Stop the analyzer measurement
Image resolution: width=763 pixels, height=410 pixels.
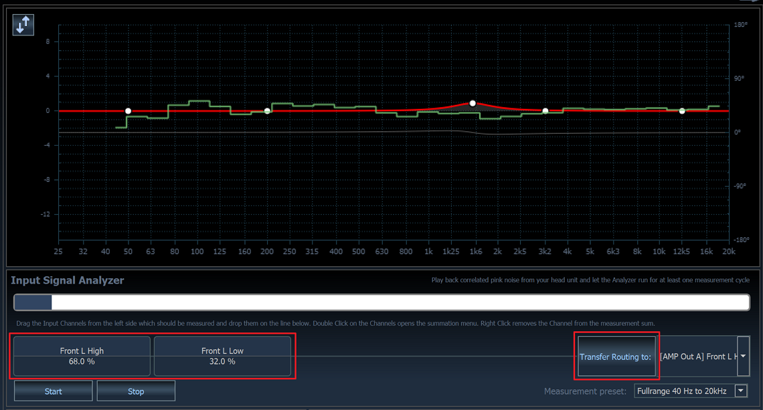tap(136, 391)
